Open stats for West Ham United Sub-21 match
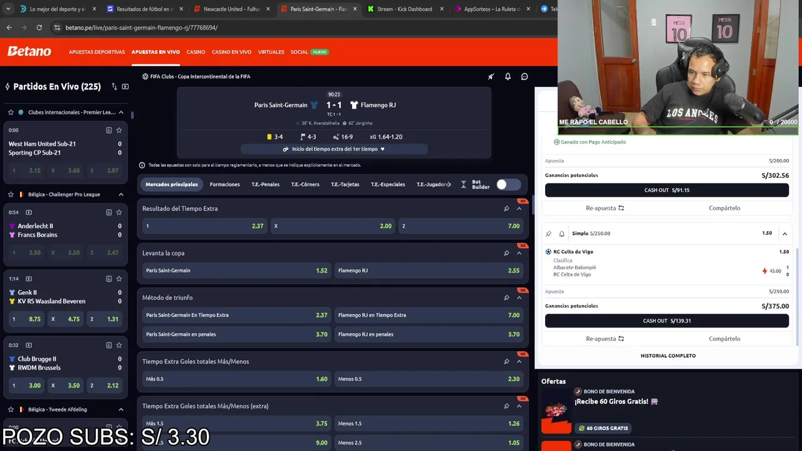 click(x=109, y=130)
